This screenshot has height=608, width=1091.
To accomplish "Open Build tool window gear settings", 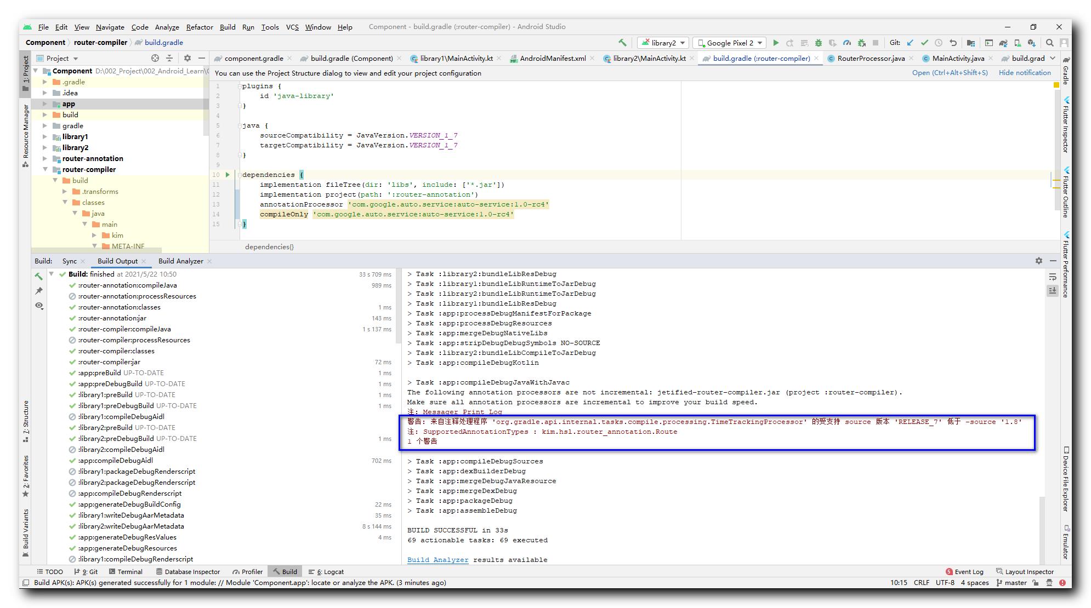I will point(1038,261).
